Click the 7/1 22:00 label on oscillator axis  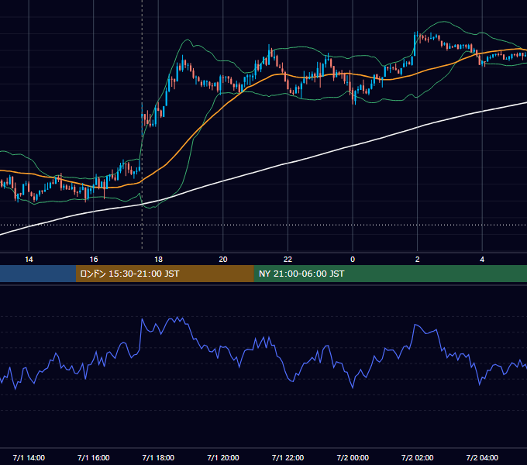[288, 458]
